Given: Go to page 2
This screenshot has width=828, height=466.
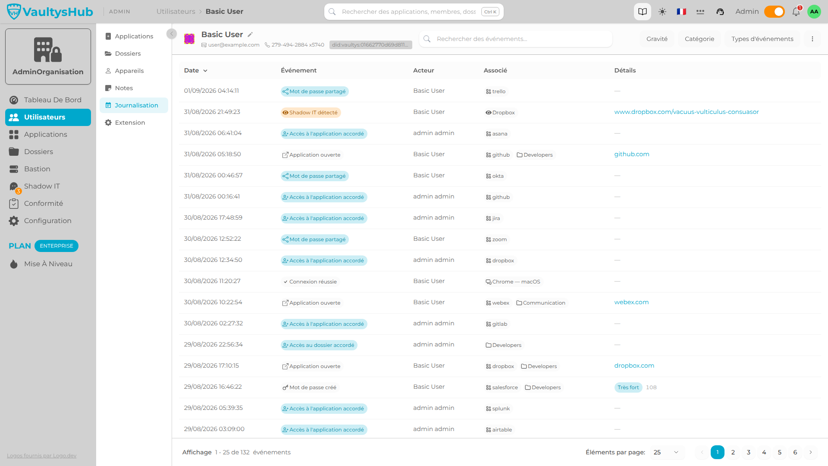Looking at the screenshot, I should 733,452.
